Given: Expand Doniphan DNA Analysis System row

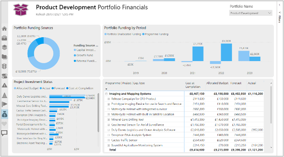Looking at the screenshot, I should click(x=108, y=135).
